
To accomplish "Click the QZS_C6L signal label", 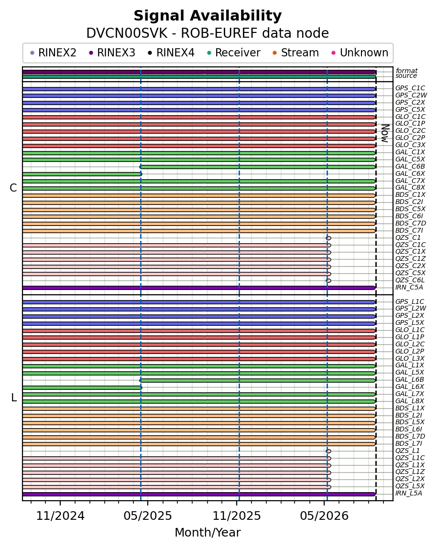I will (x=410, y=280).
